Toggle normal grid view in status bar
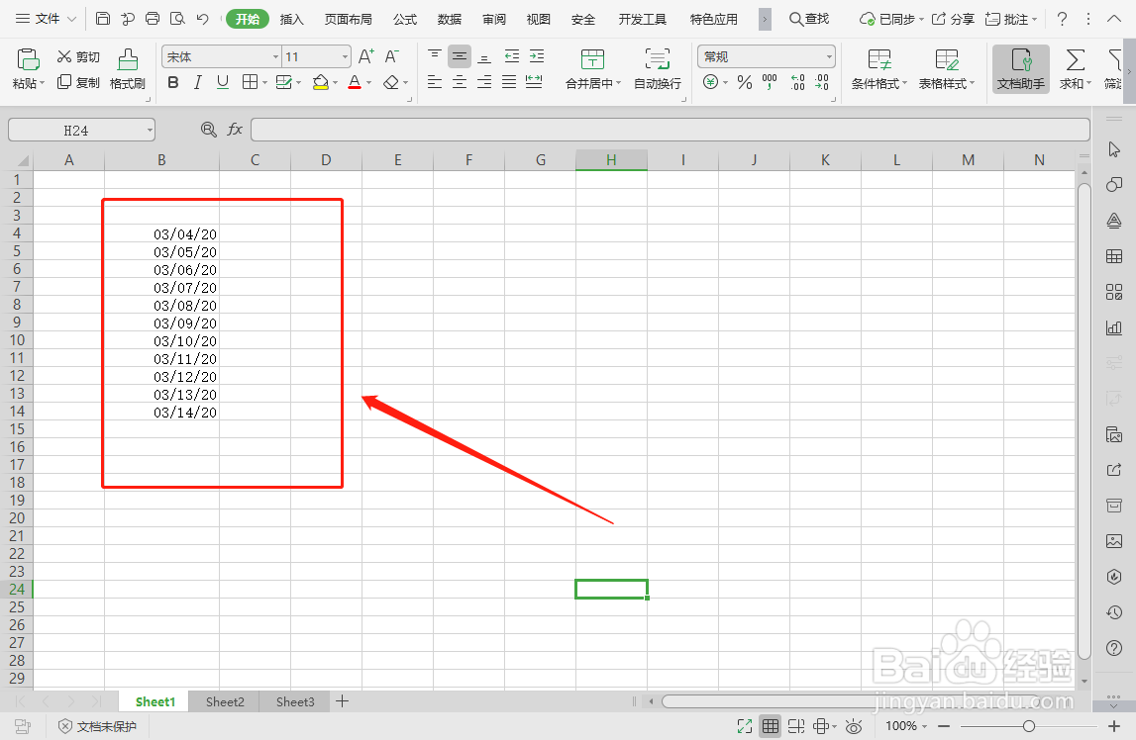The height and width of the screenshot is (740, 1136). [771, 725]
